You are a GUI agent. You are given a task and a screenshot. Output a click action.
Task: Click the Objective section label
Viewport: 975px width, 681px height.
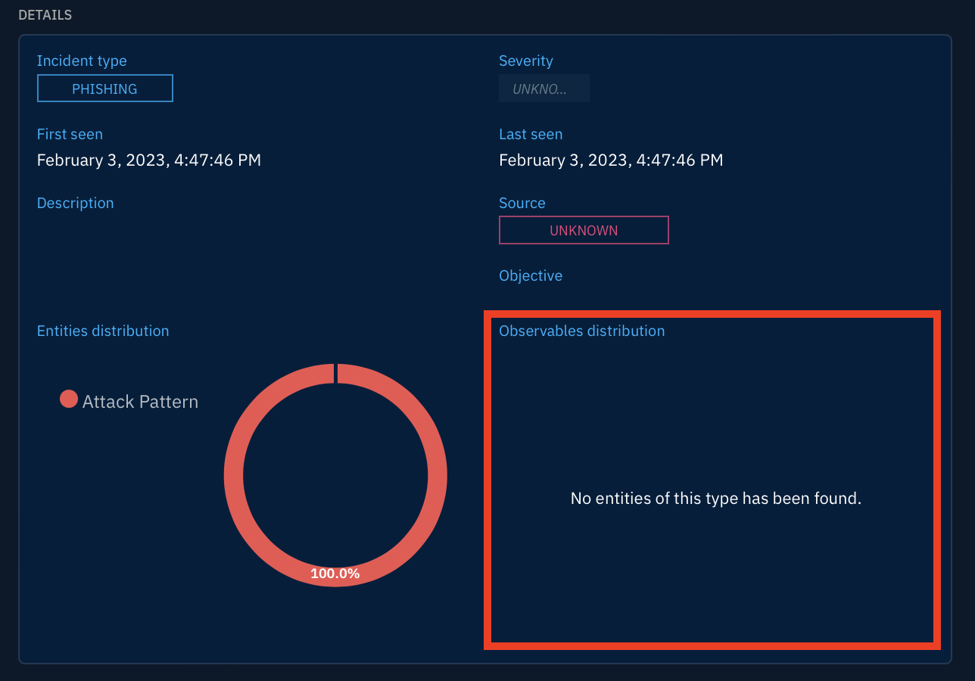click(x=530, y=275)
